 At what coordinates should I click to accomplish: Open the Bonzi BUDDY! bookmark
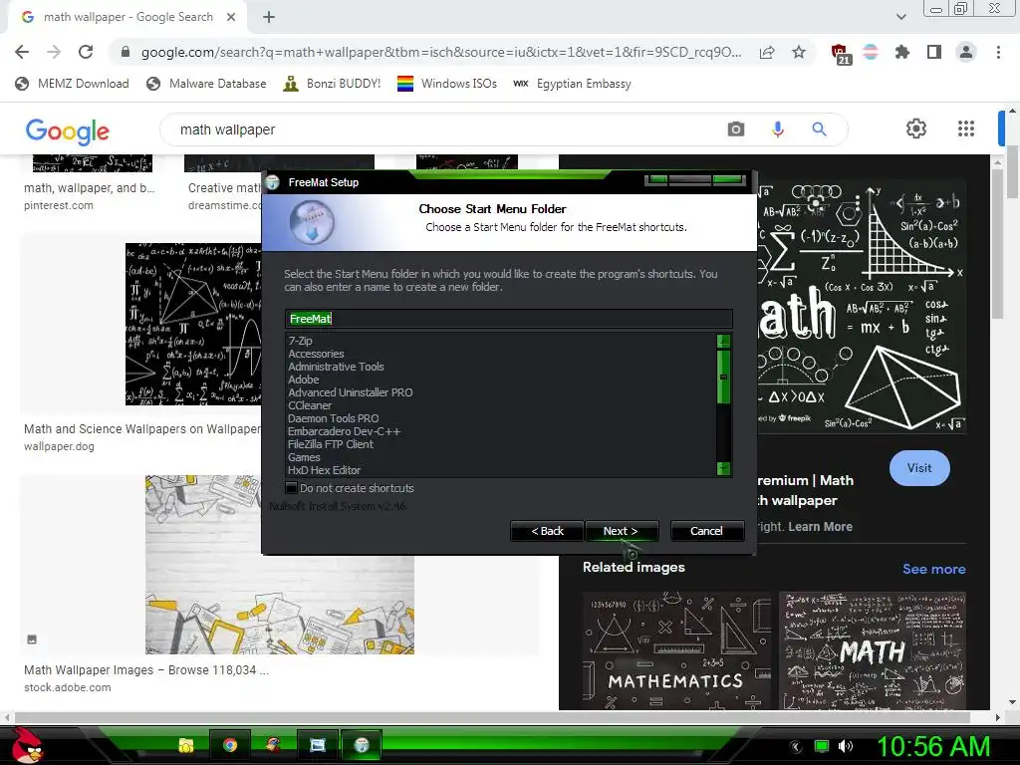tap(332, 84)
